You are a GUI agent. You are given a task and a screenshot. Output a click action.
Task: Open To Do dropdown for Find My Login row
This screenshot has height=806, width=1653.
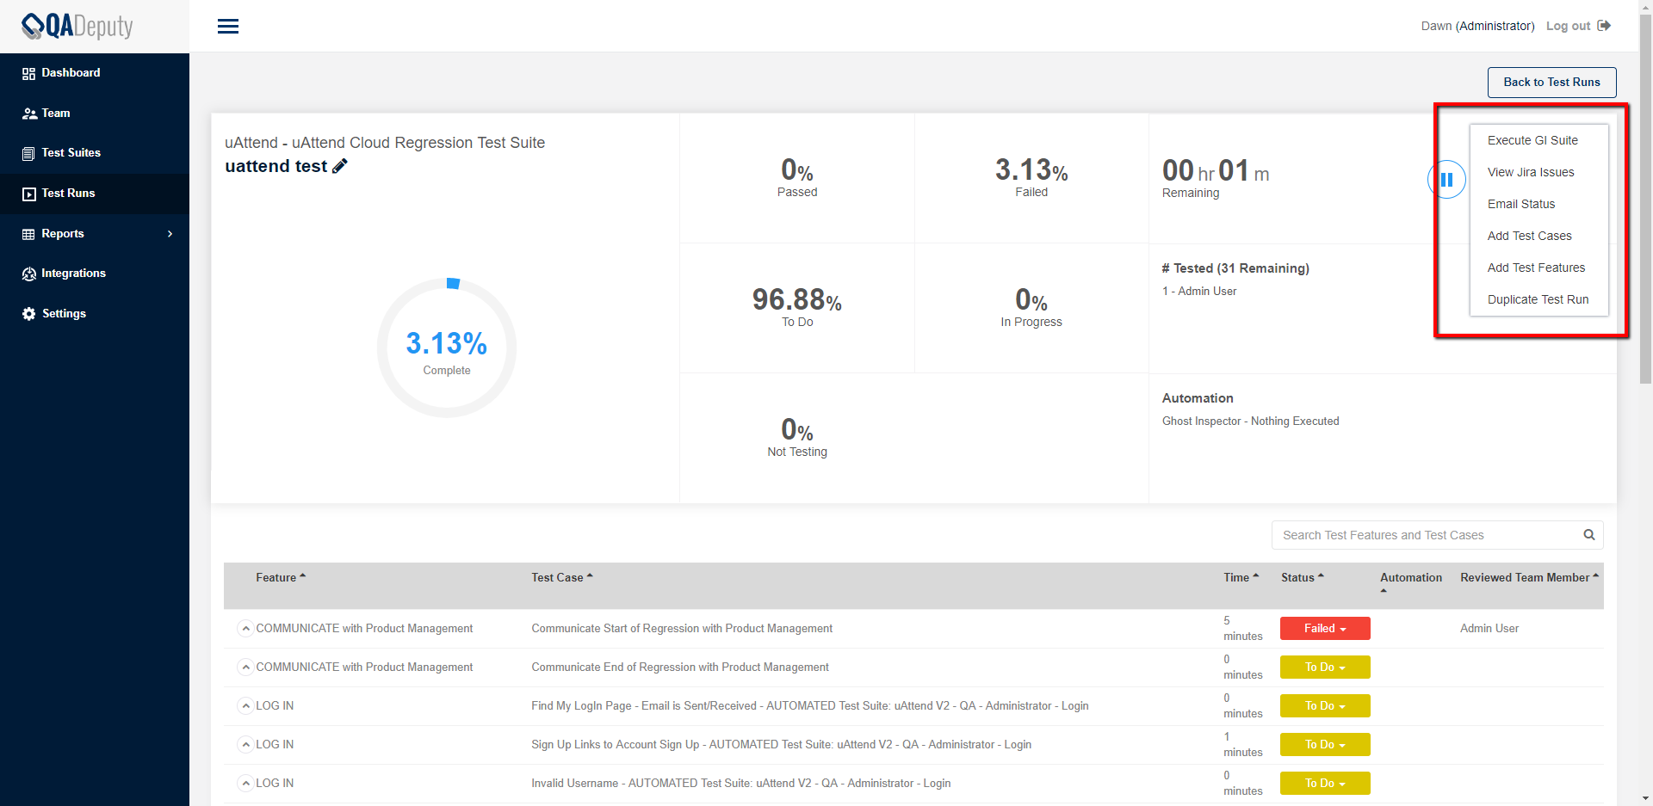[x=1325, y=706]
